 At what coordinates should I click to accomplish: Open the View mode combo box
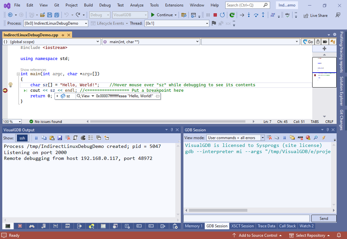pyautogui.click(x=263, y=138)
